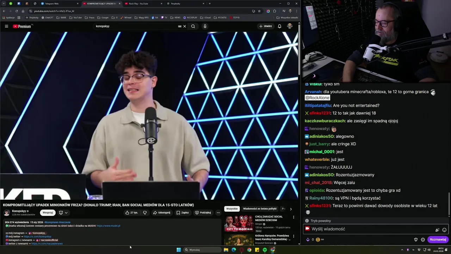The height and width of the screenshot is (254, 451).
Task: Open YouTube notifications bell
Action: (x=279, y=26)
